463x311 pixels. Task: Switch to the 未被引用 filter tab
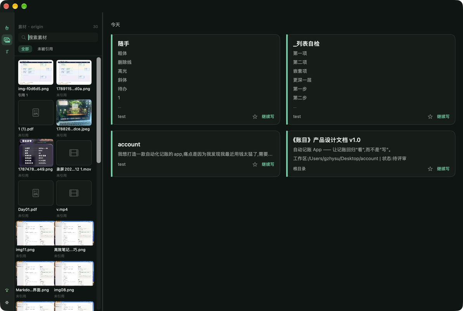tap(45, 49)
